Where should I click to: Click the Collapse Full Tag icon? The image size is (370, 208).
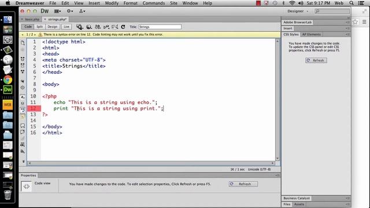pyautogui.click(x=23, y=59)
